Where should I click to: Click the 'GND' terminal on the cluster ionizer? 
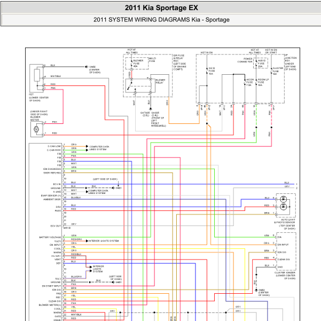pyautogui.click(x=280, y=267)
